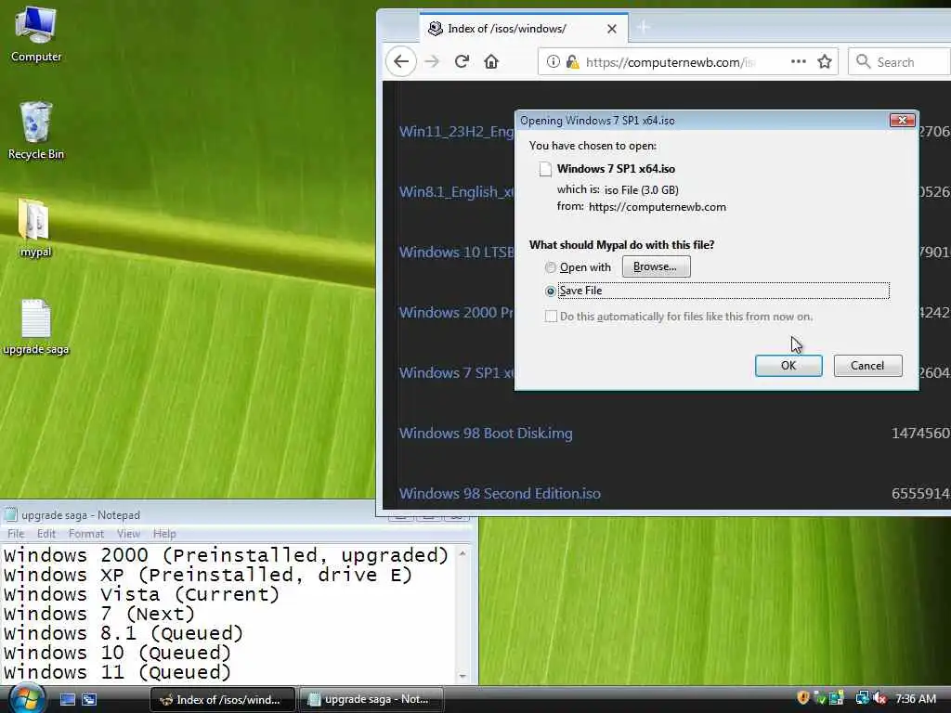951x713 pixels.
Task: Open Windows 98 Second Edition.iso link
Action: point(500,494)
